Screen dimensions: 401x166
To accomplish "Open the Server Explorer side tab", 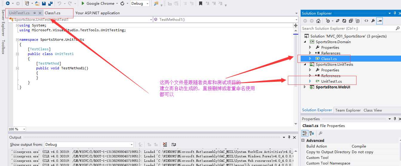I will 3,23.
